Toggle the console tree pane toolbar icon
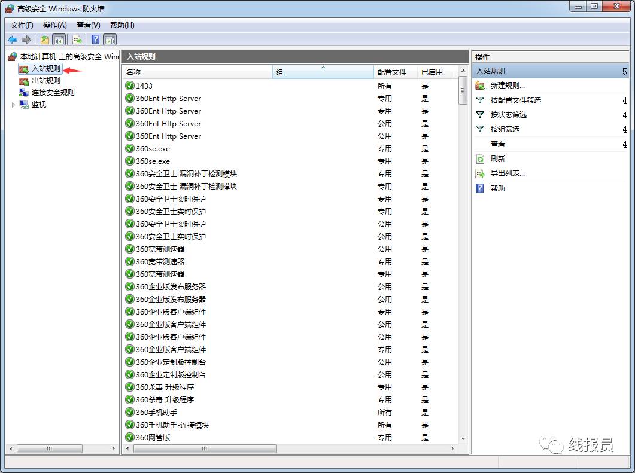Image resolution: width=635 pixels, height=473 pixels. [x=59, y=39]
